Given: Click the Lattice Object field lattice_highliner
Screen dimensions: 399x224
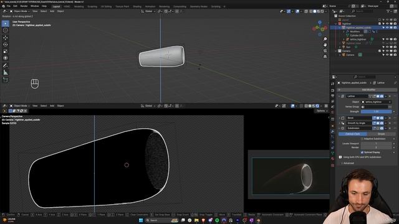Looking at the screenshot, I should pyautogui.click(x=377, y=102).
